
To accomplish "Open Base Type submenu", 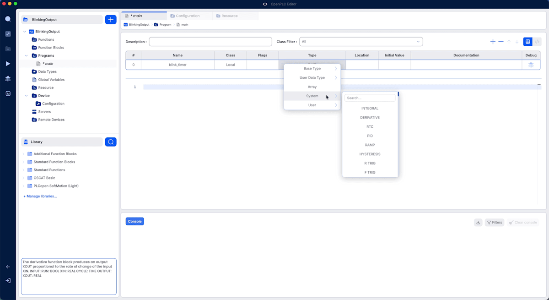I will 312,69.
